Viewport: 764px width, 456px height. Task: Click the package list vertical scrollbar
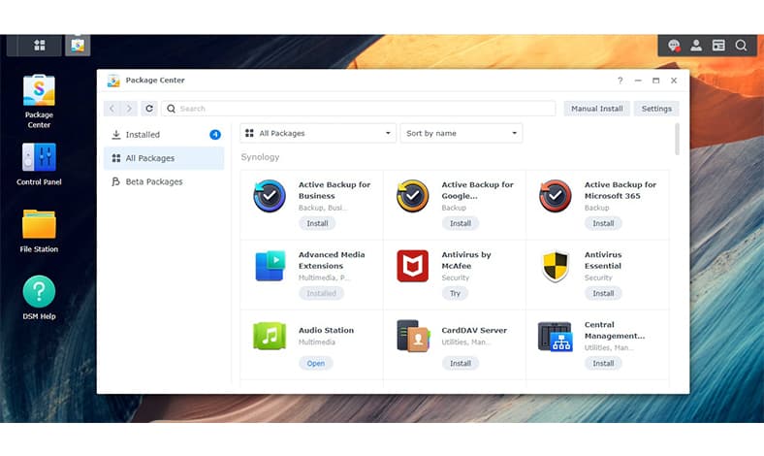pos(677,140)
